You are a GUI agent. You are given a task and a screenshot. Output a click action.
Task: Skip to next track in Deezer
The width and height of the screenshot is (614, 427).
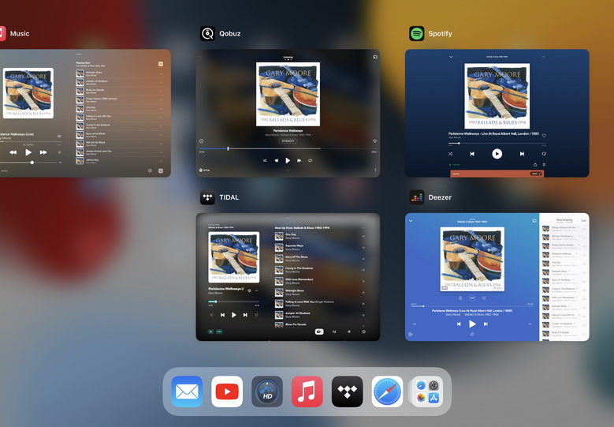(x=486, y=324)
